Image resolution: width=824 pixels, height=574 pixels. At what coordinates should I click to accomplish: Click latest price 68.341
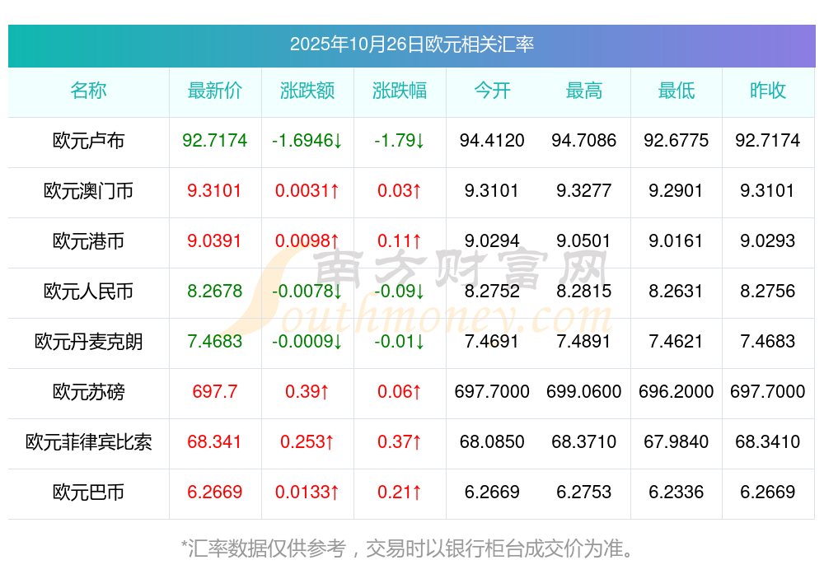[214, 441]
